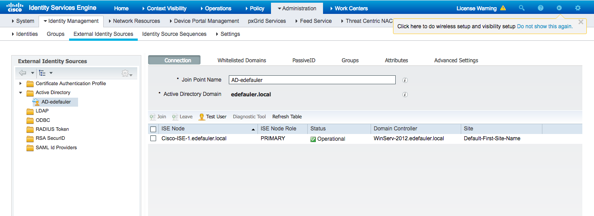This screenshot has width=594, height=216.
Task: Click the License Warning triangle icon
Action: tap(503, 8)
